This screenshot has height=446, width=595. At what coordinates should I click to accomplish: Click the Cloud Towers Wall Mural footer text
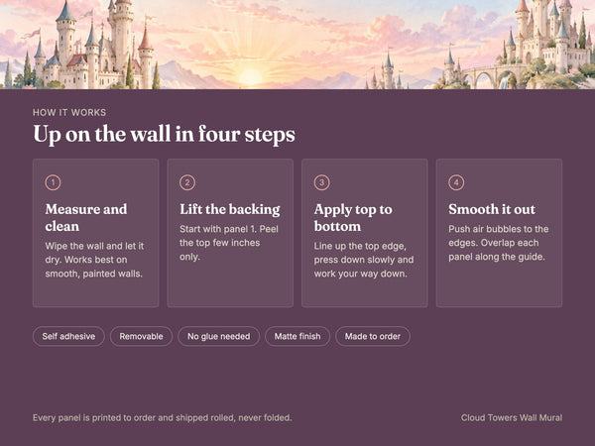tap(512, 417)
